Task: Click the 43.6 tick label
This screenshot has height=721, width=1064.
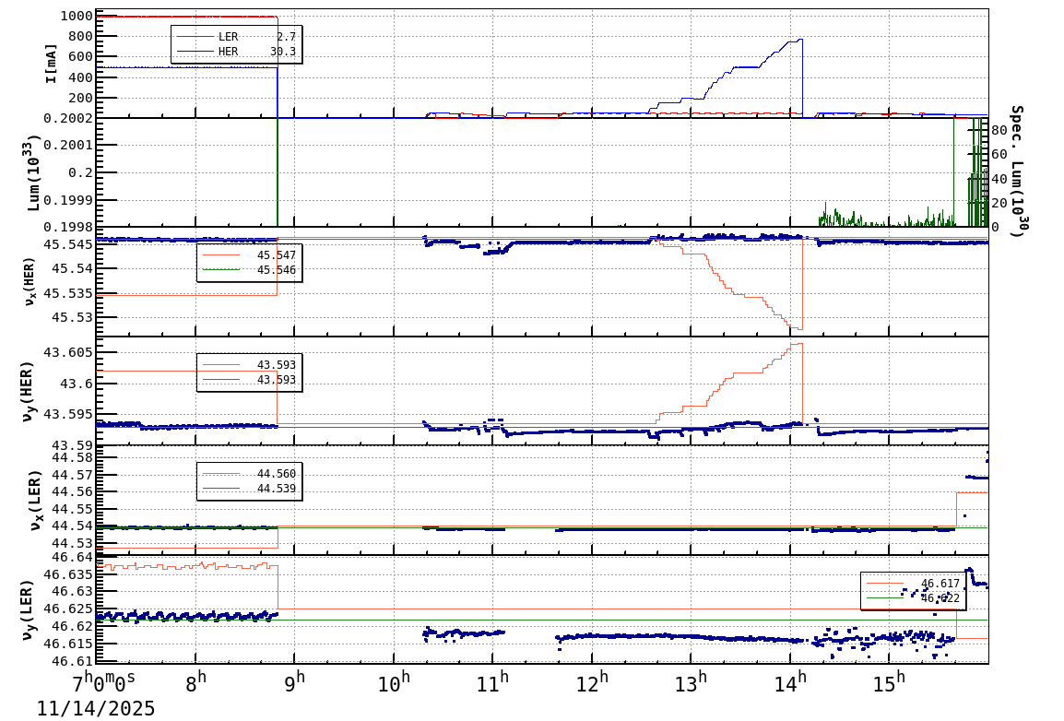Action: (x=77, y=384)
